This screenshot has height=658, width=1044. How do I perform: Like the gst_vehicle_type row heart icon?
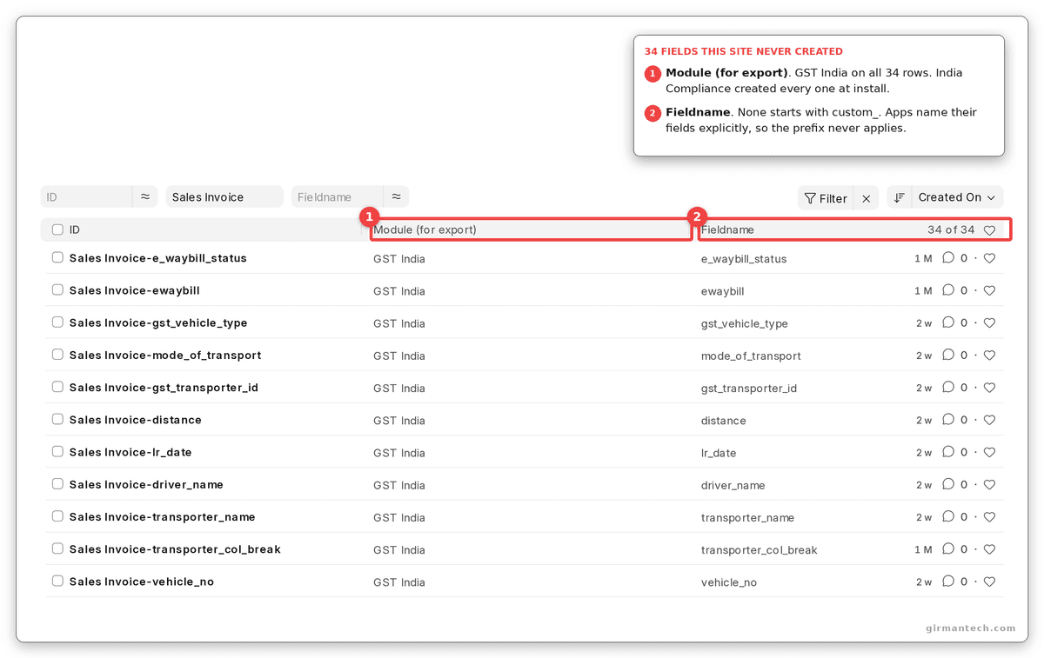(989, 322)
